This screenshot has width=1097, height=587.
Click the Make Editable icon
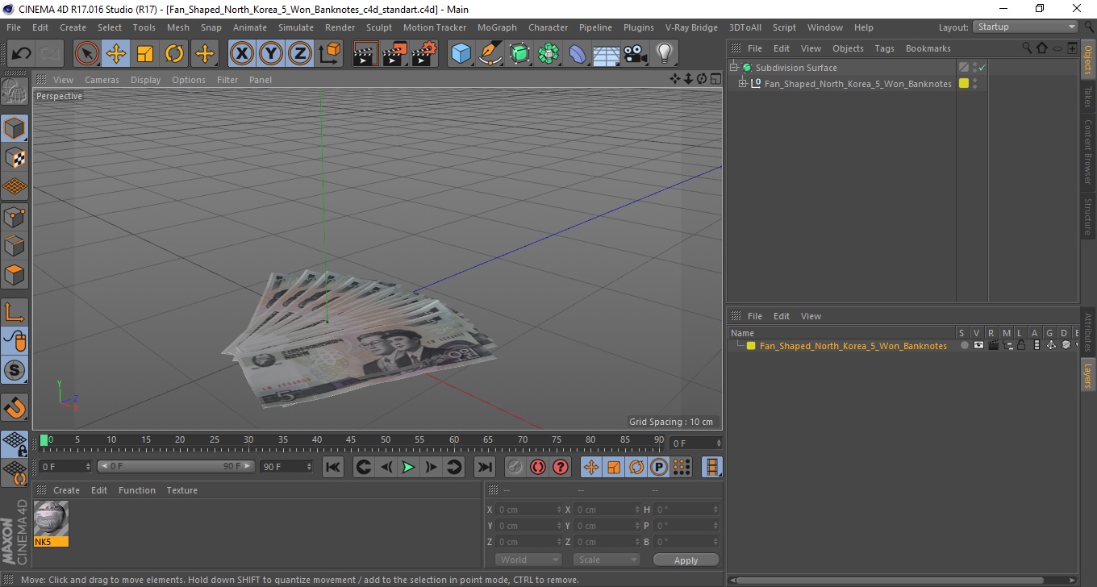click(15, 90)
